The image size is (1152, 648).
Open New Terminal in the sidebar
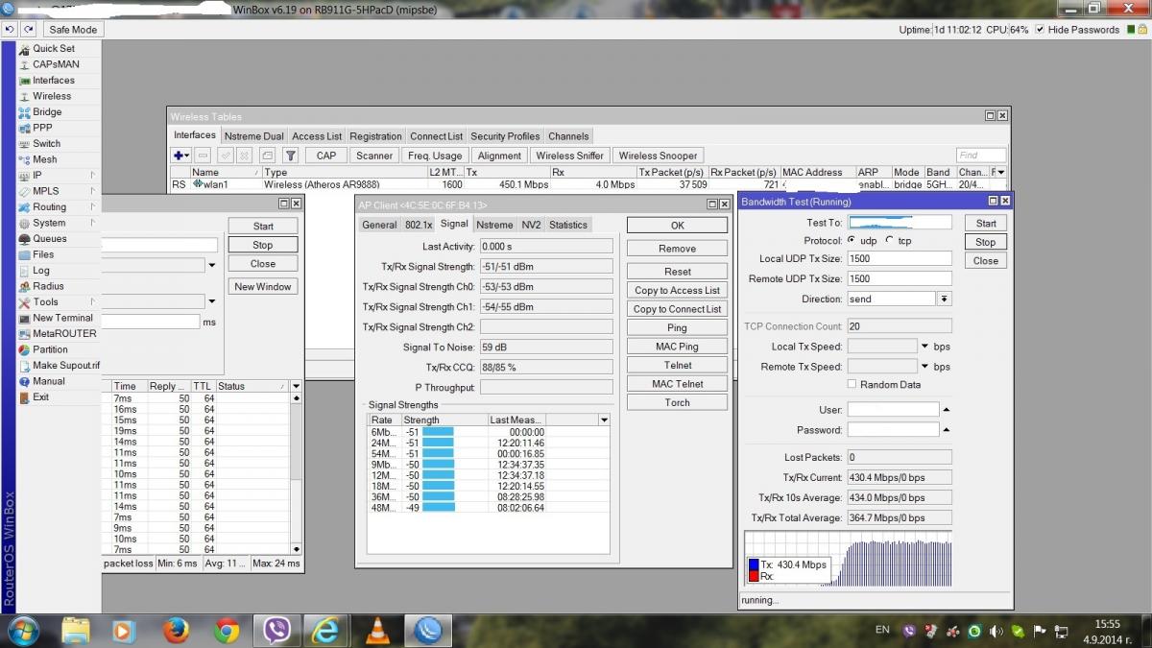62,318
